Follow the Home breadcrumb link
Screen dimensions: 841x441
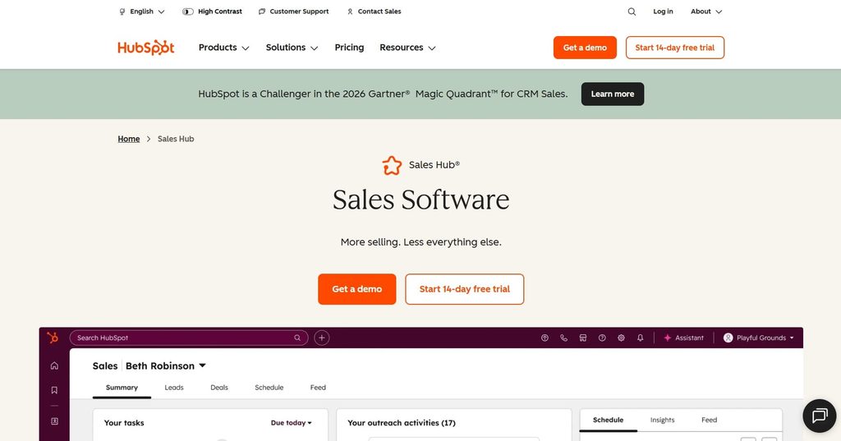click(129, 139)
